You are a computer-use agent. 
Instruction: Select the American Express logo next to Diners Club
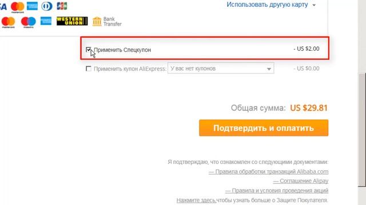[x=32, y=6]
